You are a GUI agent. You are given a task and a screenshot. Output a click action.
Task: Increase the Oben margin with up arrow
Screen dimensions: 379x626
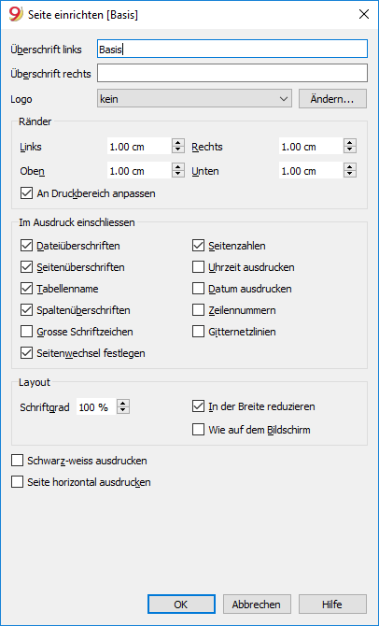pyautogui.click(x=178, y=167)
